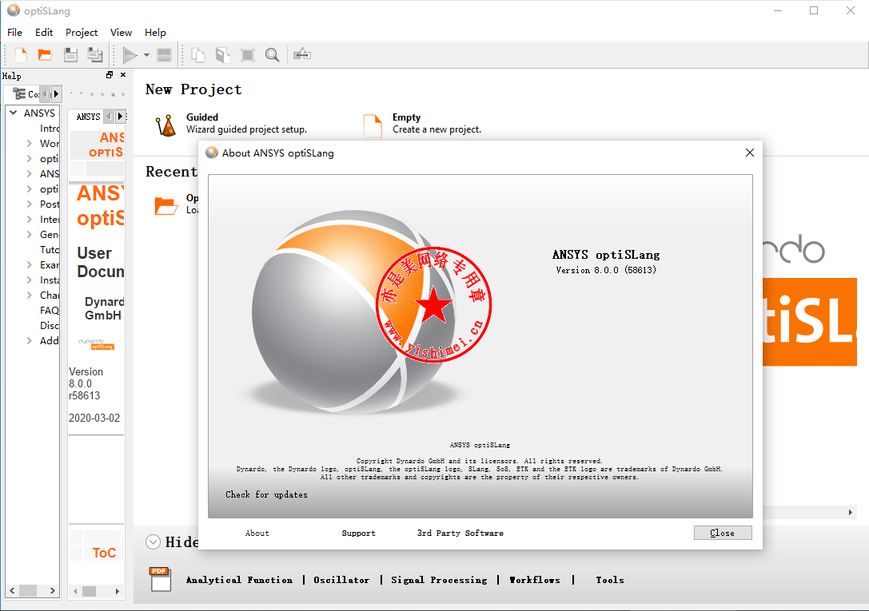Switch to About tab in the dialog
Image resolution: width=869 pixels, height=611 pixels.
(x=257, y=533)
